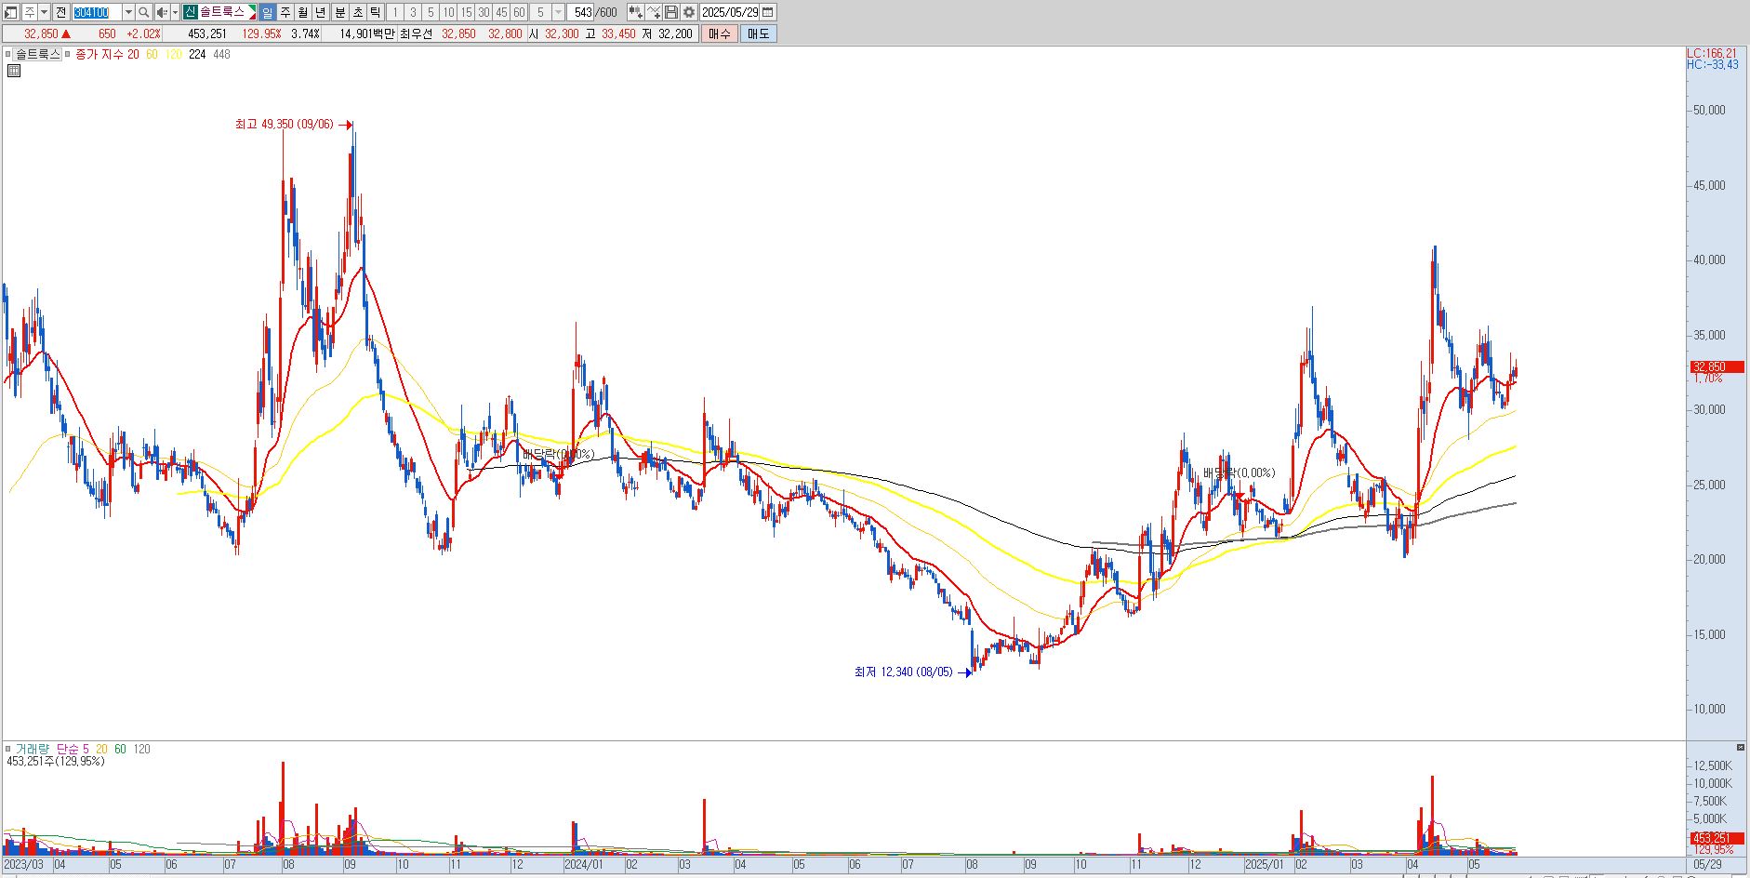Click the data table grid icon
The width and height of the screenshot is (1750, 878).
point(13,71)
